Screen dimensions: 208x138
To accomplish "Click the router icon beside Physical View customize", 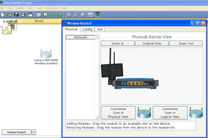I will click(144, 113).
